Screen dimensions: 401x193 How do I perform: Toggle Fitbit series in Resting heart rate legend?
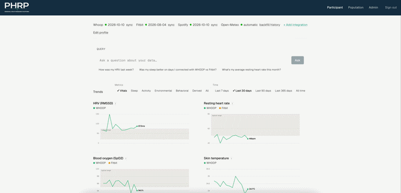tap(223, 108)
